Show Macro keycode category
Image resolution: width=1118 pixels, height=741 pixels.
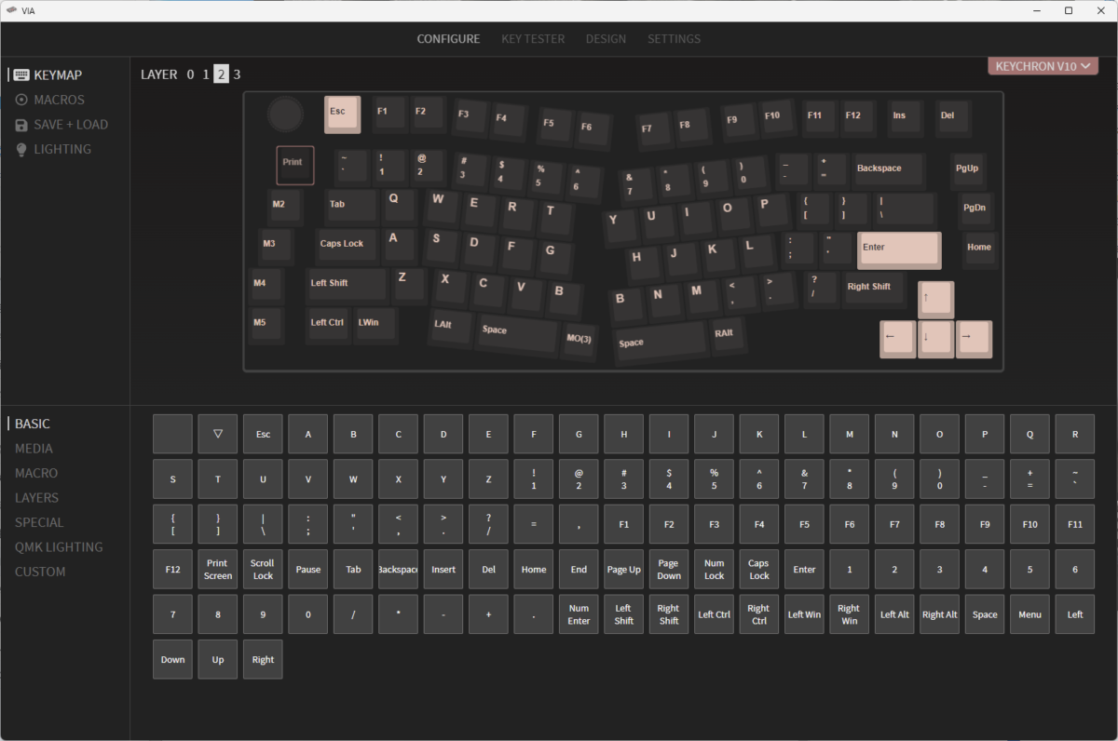[x=36, y=473]
